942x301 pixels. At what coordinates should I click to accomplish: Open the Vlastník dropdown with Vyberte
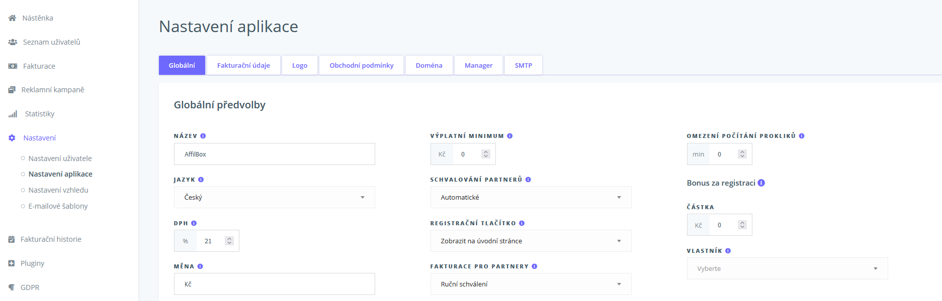[x=787, y=268]
